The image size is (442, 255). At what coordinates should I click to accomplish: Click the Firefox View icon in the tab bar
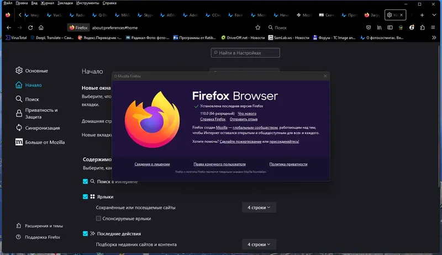(x=8, y=15)
